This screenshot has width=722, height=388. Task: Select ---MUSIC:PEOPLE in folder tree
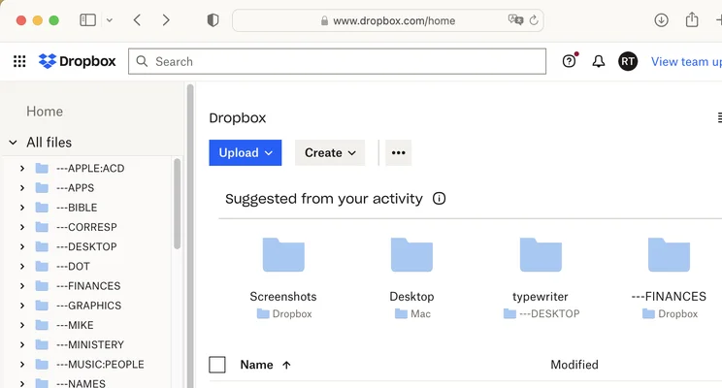pyautogui.click(x=100, y=365)
